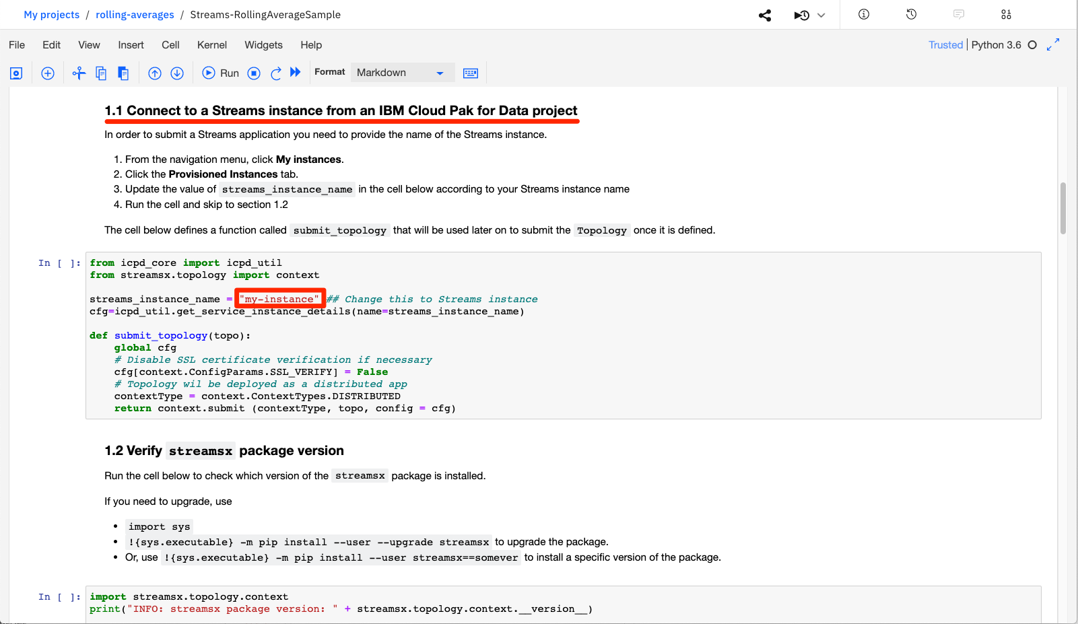Open version history with the clock icon
1078x624 pixels.
(x=911, y=14)
